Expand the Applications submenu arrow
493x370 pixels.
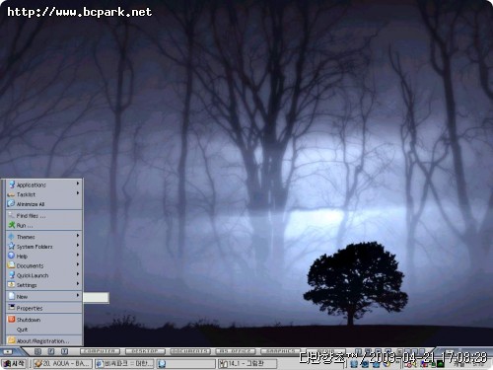pyautogui.click(x=78, y=184)
